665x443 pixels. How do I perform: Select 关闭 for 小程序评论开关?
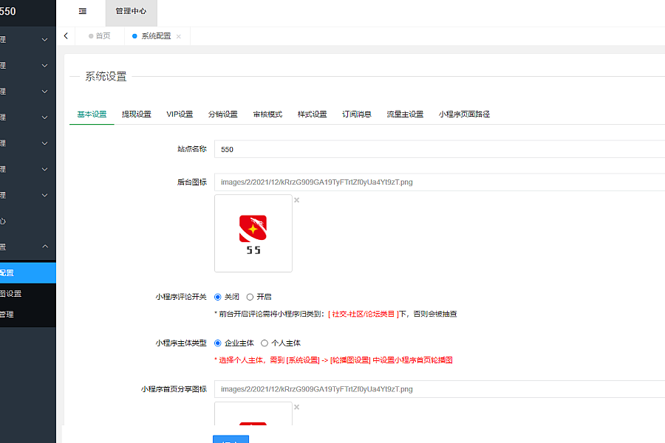click(218, 297)
